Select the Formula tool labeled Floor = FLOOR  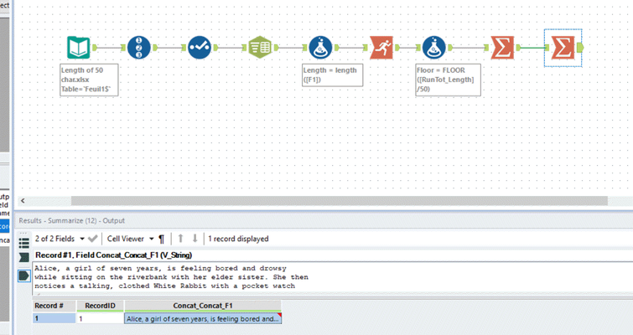pyautogui.click(x=434, y=48)
